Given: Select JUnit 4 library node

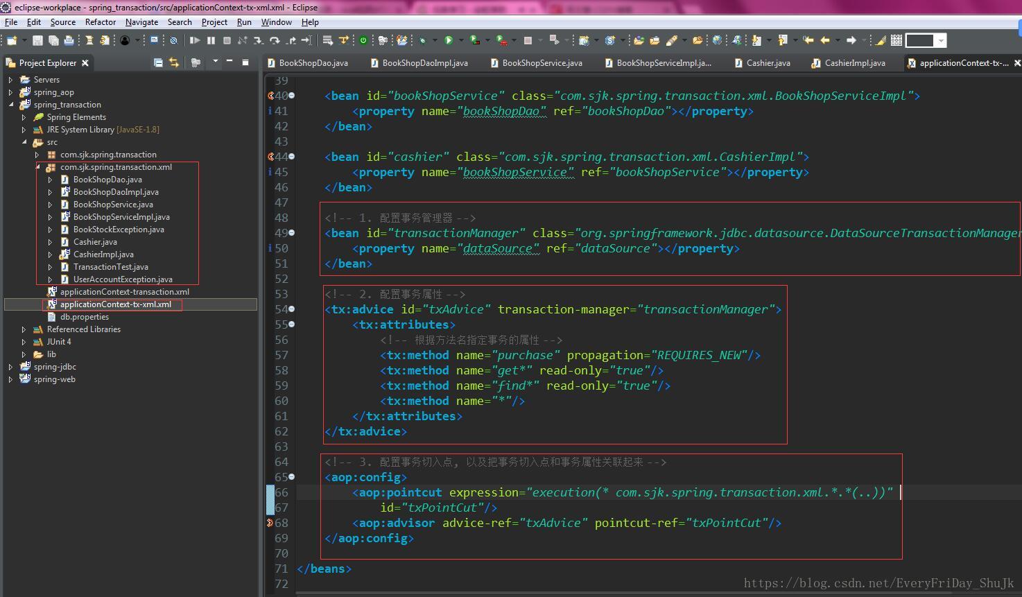Looking at the screenshot, I should click(59, 342).
